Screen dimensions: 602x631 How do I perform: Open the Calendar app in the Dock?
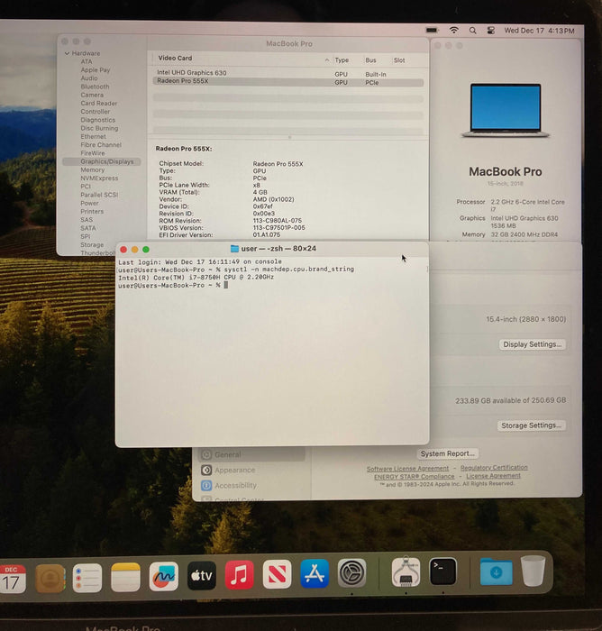tap(12, 579)
